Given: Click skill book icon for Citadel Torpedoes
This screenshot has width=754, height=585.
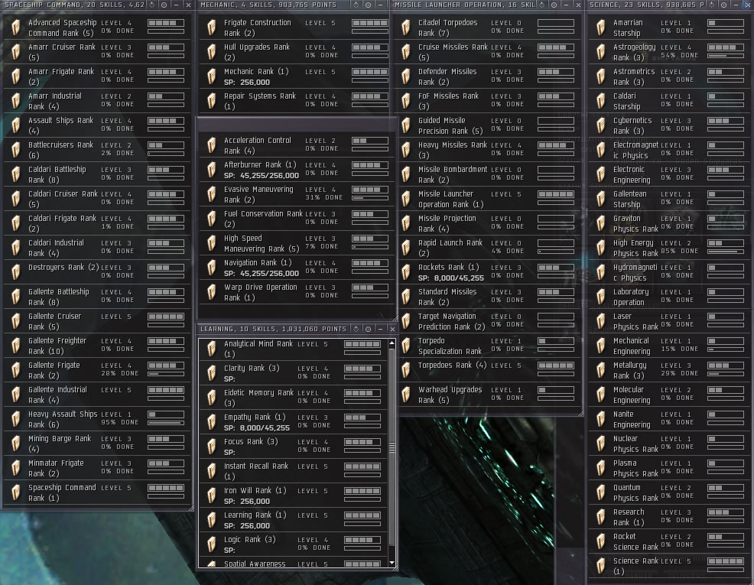Looking at the screenshot, I should [406, 28].
